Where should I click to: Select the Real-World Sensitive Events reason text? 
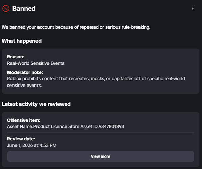(x=36, y=63)
